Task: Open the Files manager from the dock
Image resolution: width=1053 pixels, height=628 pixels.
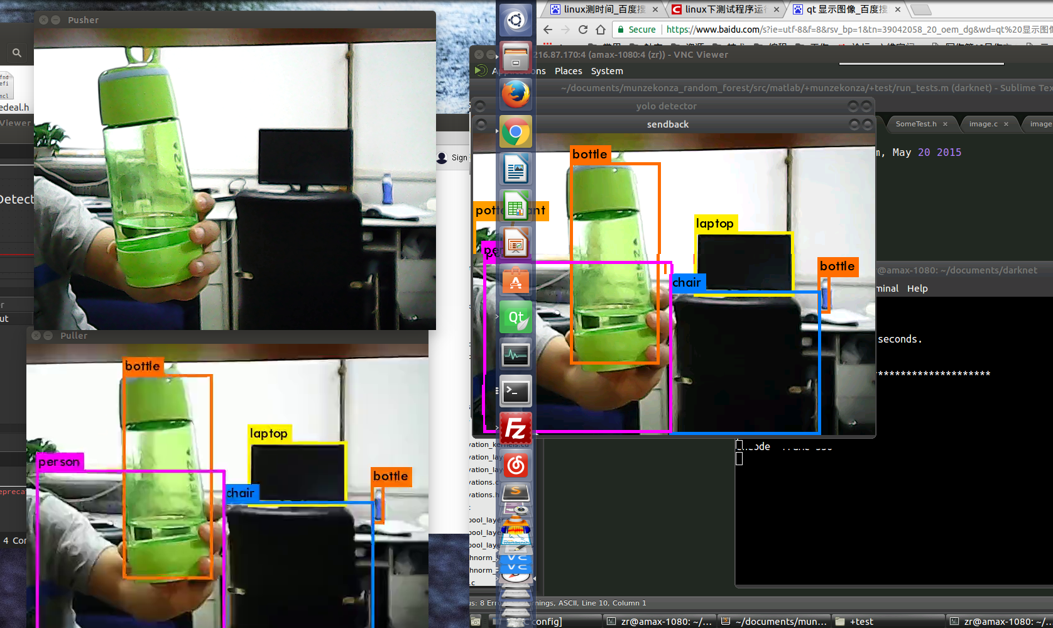Action: [x=516, y=57]
